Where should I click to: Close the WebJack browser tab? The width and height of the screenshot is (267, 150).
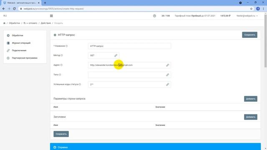point(39,3)
